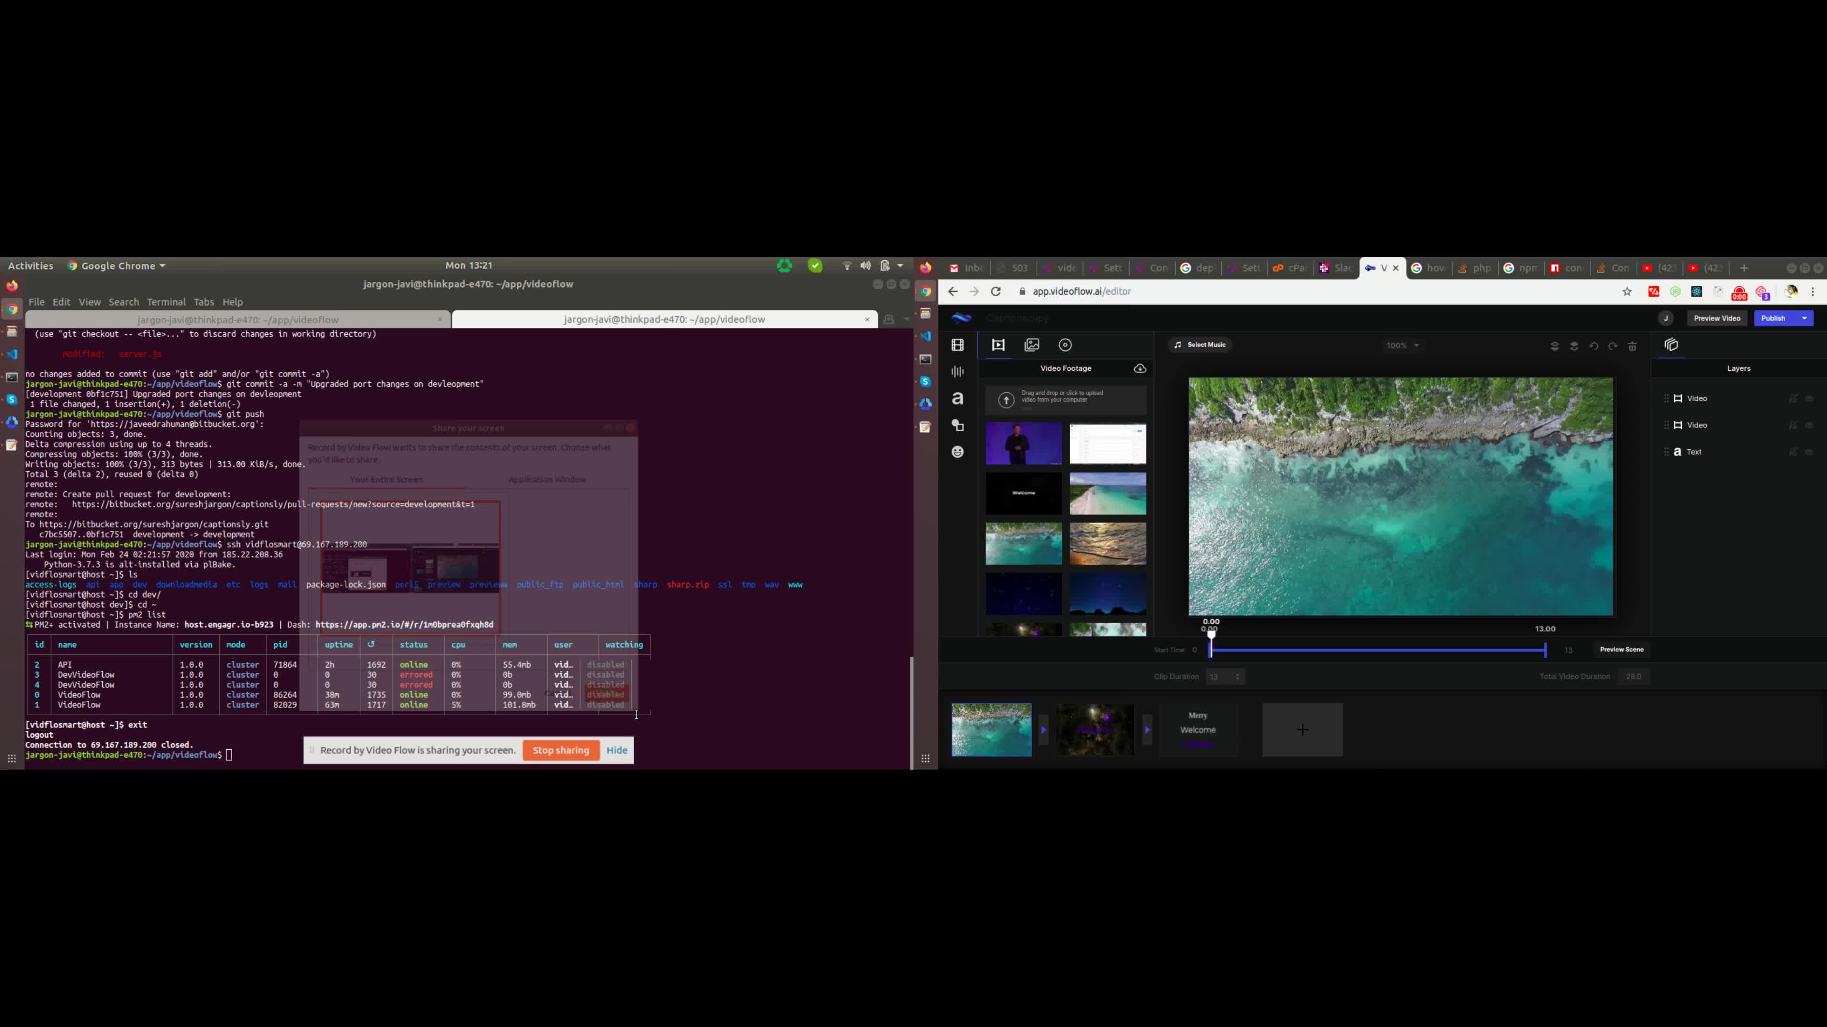Switch to the Inbox Gmail browser tab
1827x1027 pixels.
[x=967, y=268]
